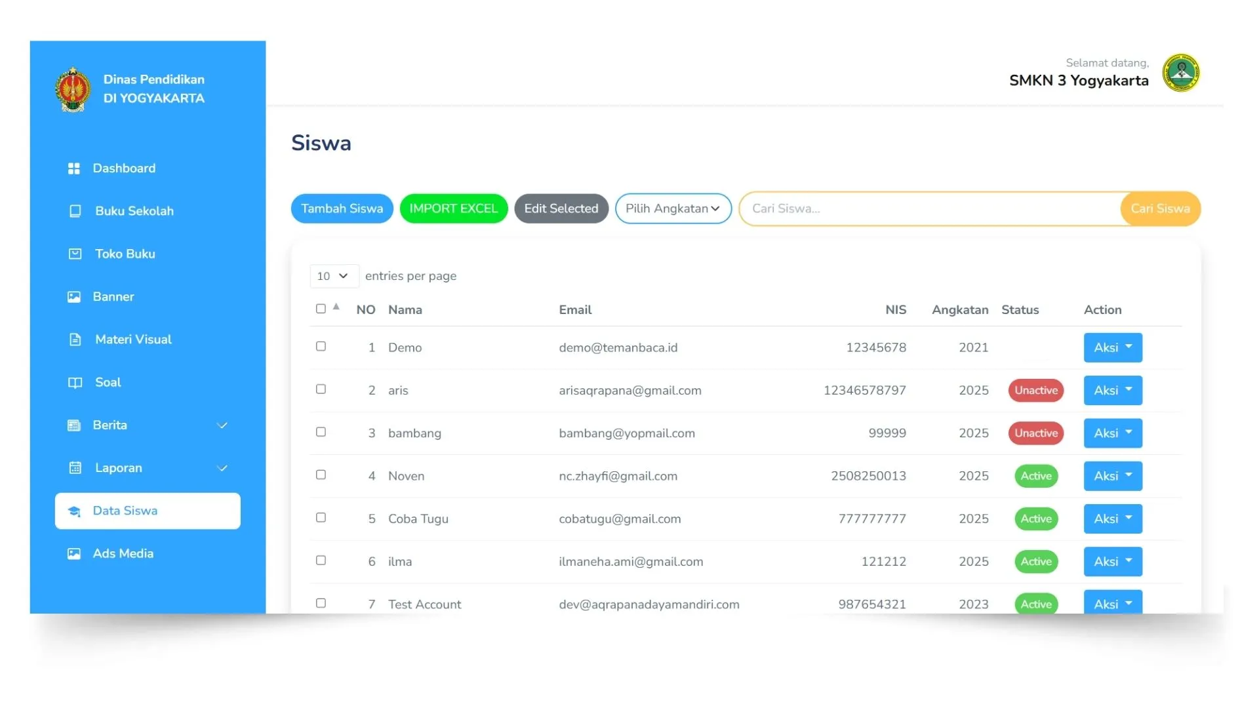1259x708 pixels.
Task: Click the Soal open-book icon
Action: pyautogui.click(x=75, y=382)
